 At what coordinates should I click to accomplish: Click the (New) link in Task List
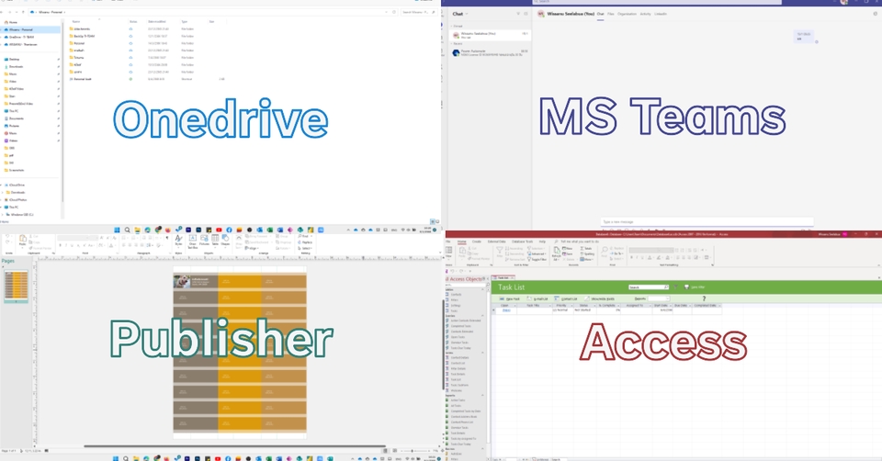click(506, 310)
